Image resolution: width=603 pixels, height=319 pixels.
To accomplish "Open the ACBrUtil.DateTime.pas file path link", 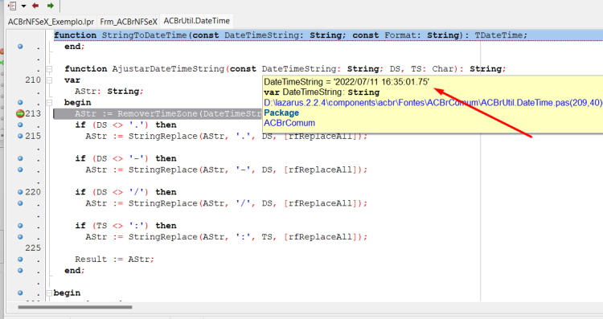I will click(x=433, y=103).
